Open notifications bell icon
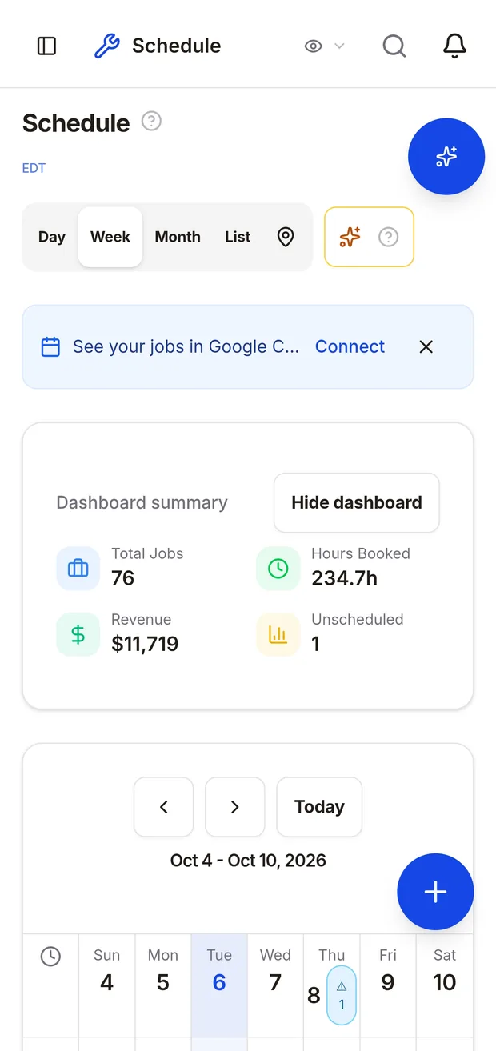 [454, 46]
